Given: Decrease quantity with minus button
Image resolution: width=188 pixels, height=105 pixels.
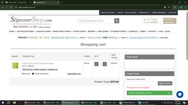Looking at the screenshot, I should (x=96, y=64).
